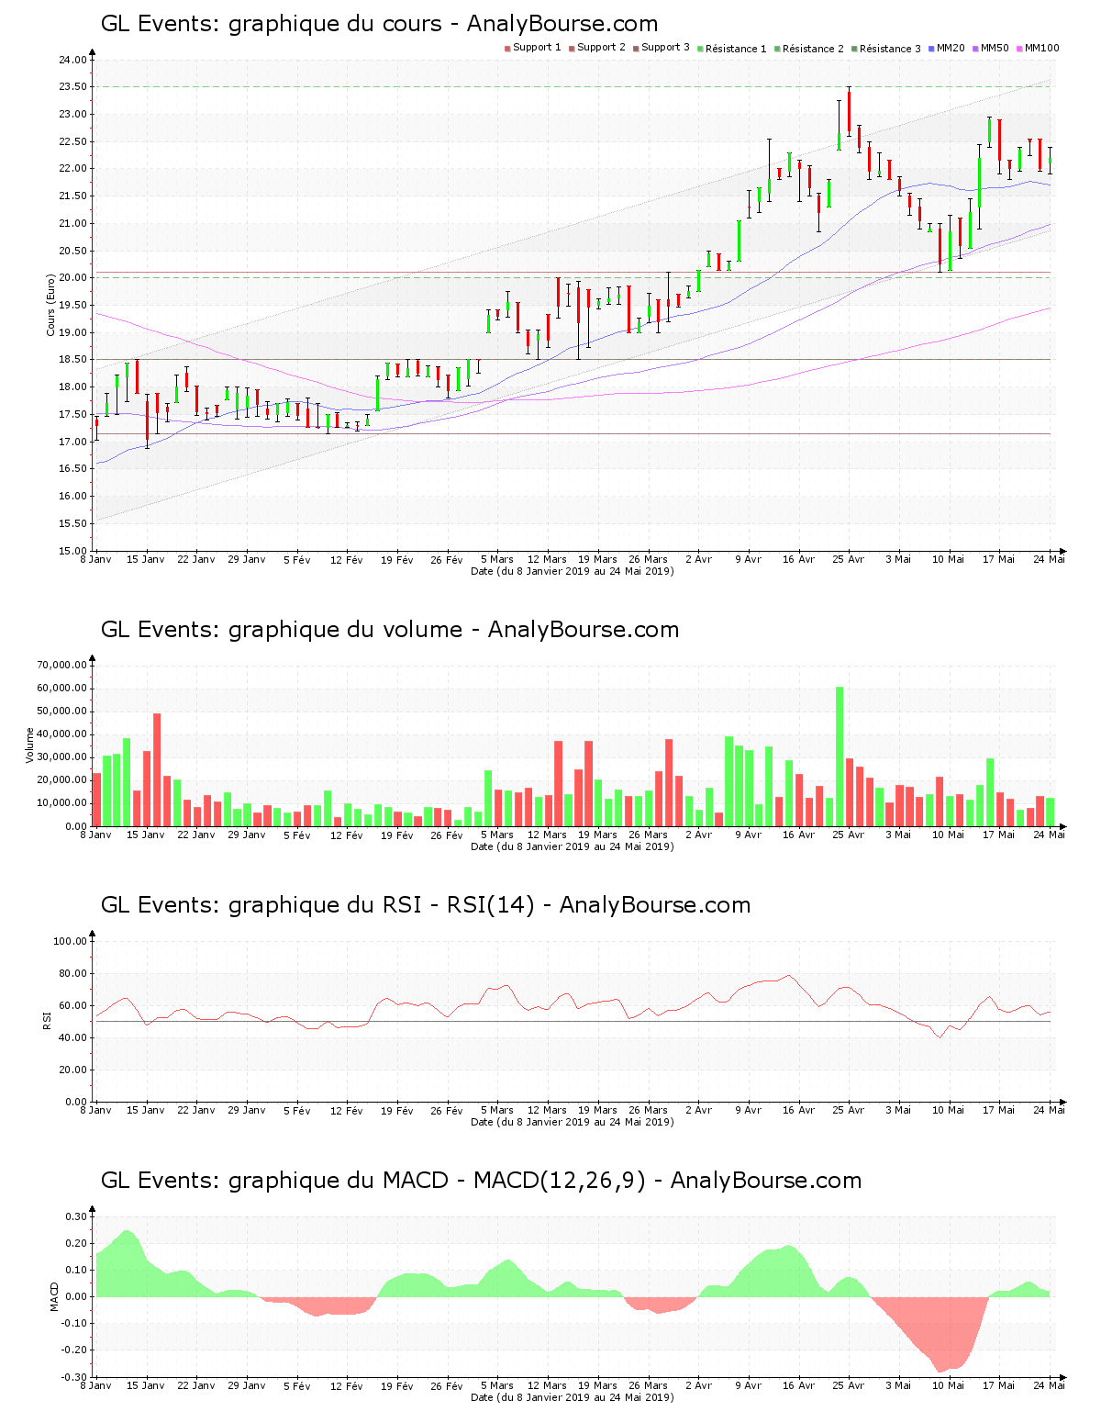Click the 20.00 price axis value
Viewport: 1101px width, 1423px height.
click(72, 278)
